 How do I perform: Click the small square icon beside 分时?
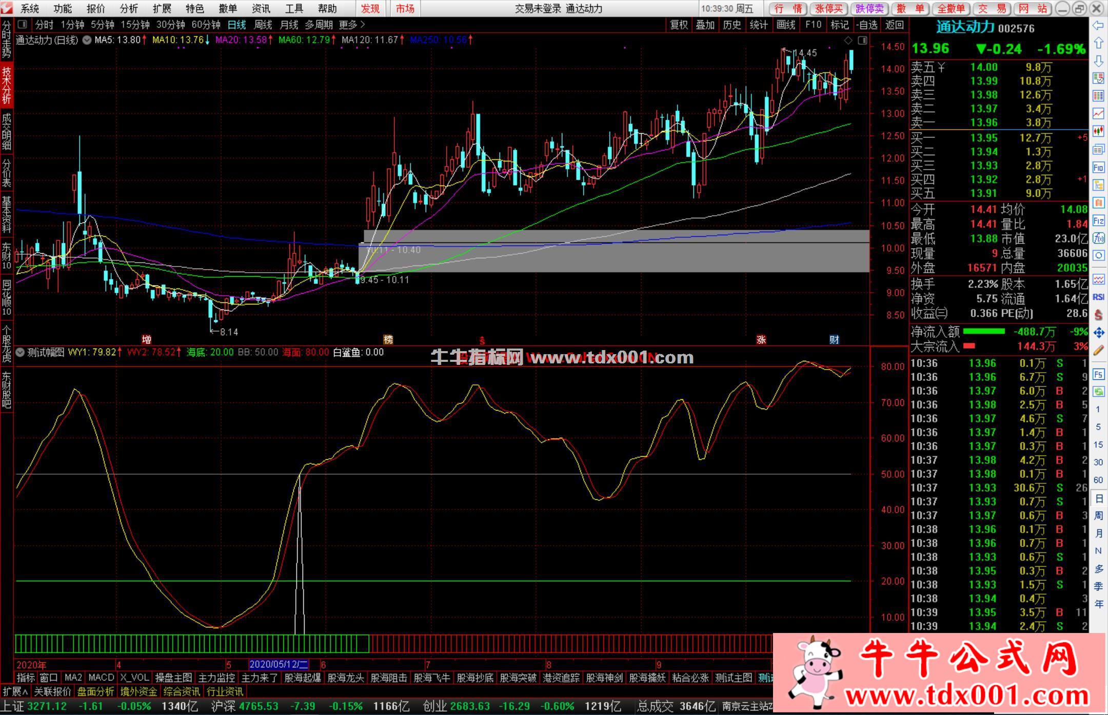[x=23, y=24]
